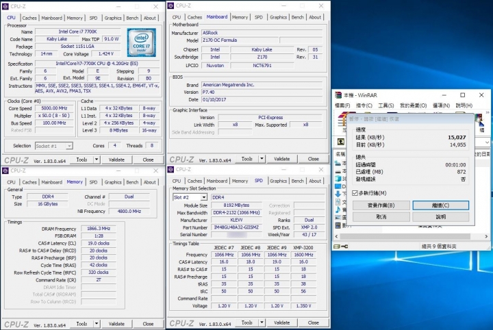
Task: Open the Options (N) menu in WinRAR
Action: [x=441, y=105]
